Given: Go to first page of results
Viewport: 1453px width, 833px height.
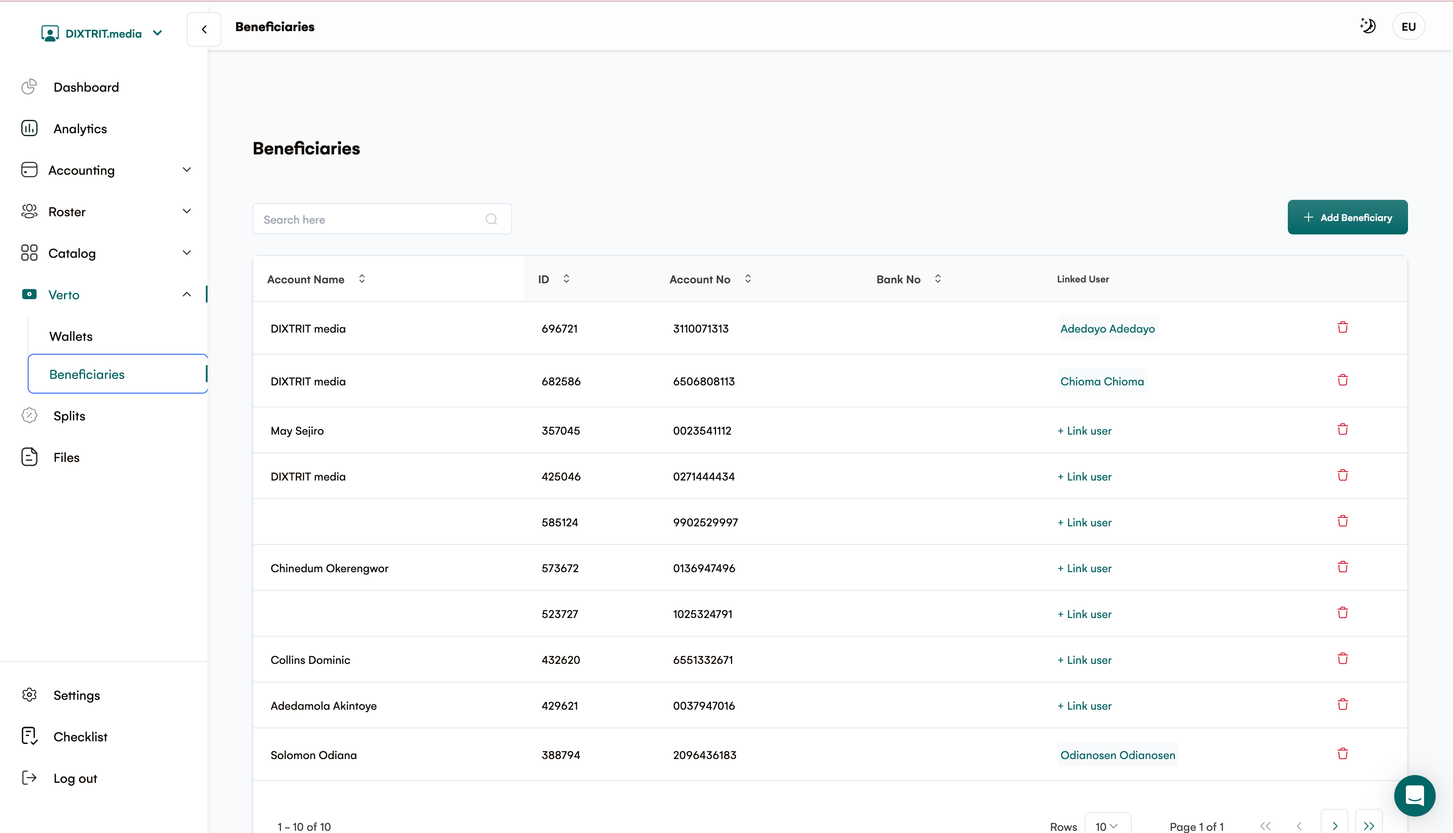Looking at the screenshot, I should pos(1265,826).
